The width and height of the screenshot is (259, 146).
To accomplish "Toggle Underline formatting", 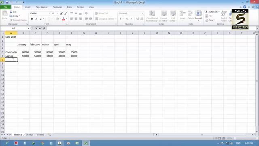I will pos(40,19).
